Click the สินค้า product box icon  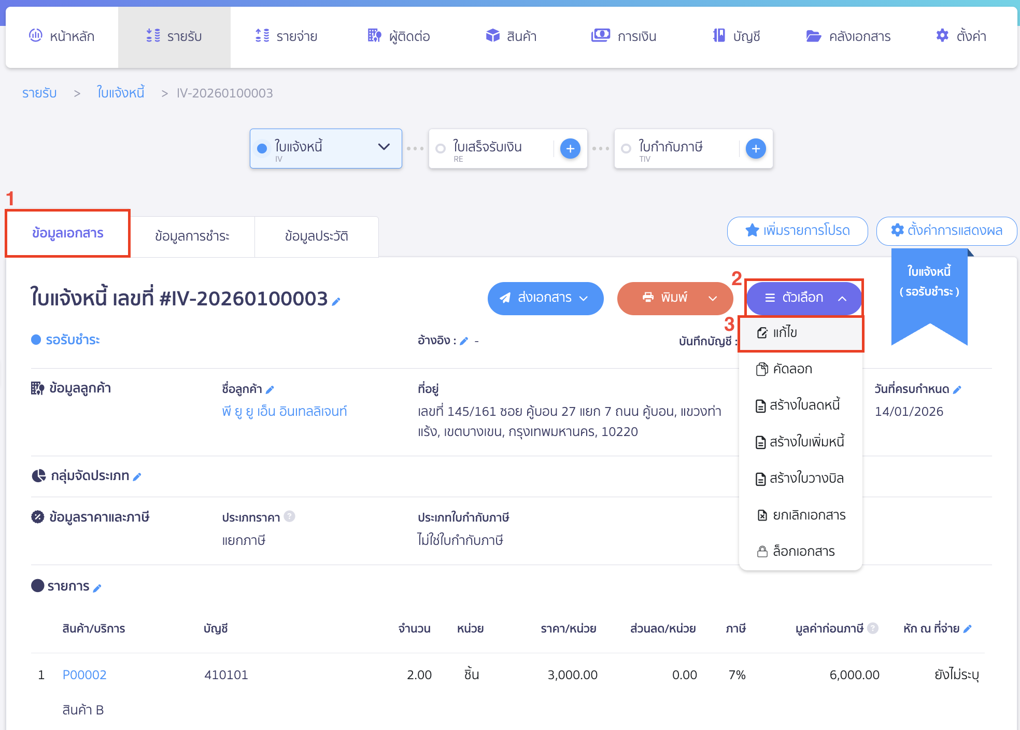492,35
